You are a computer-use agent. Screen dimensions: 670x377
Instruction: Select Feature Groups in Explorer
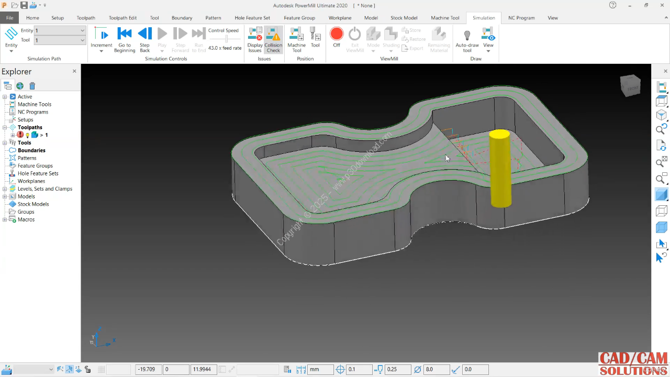pos(35,165)
